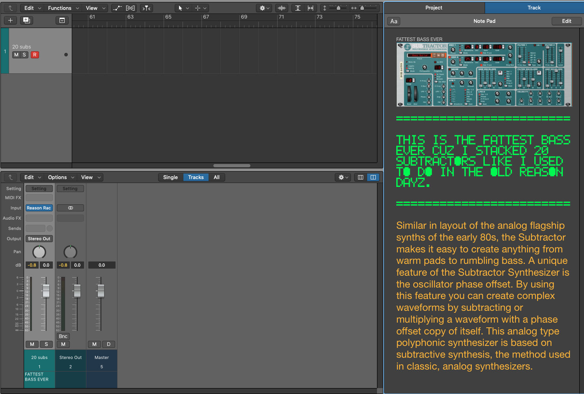Screen dimensions: 584x394
Task: Click bar 69 on the ruler
Action: pyautogui.click(x=244, y=17)
